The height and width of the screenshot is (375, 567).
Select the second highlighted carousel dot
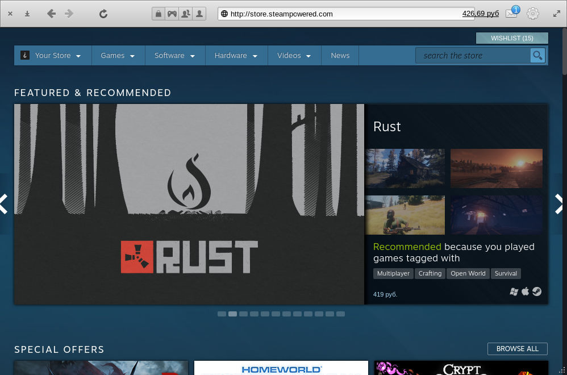(232, 314)
